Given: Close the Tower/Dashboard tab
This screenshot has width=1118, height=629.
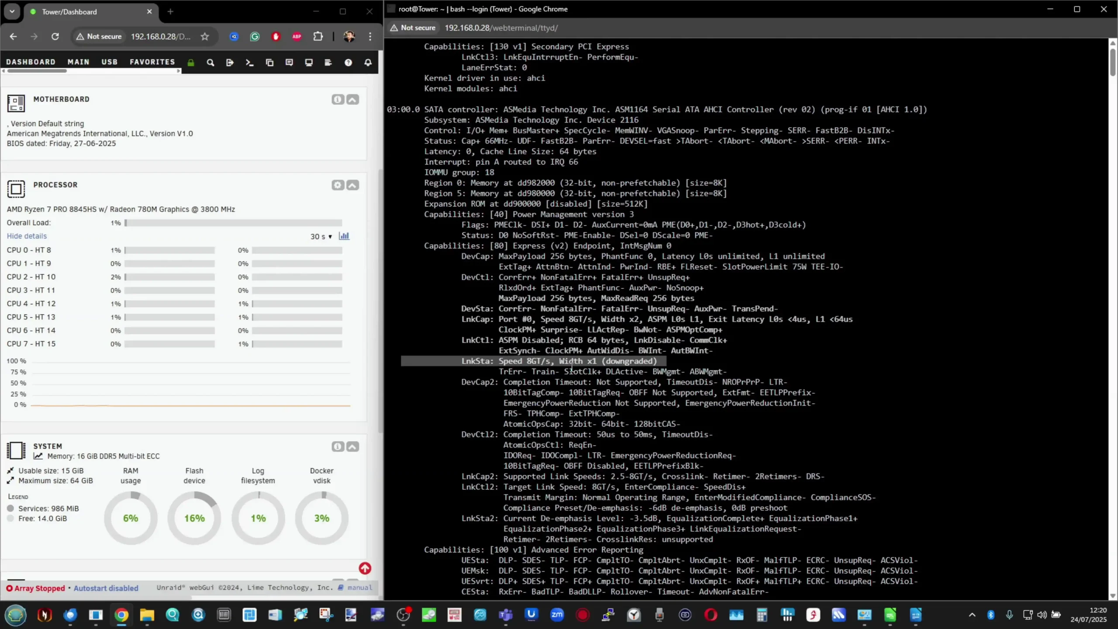Looking at the screenshot, I should point(149,12).
